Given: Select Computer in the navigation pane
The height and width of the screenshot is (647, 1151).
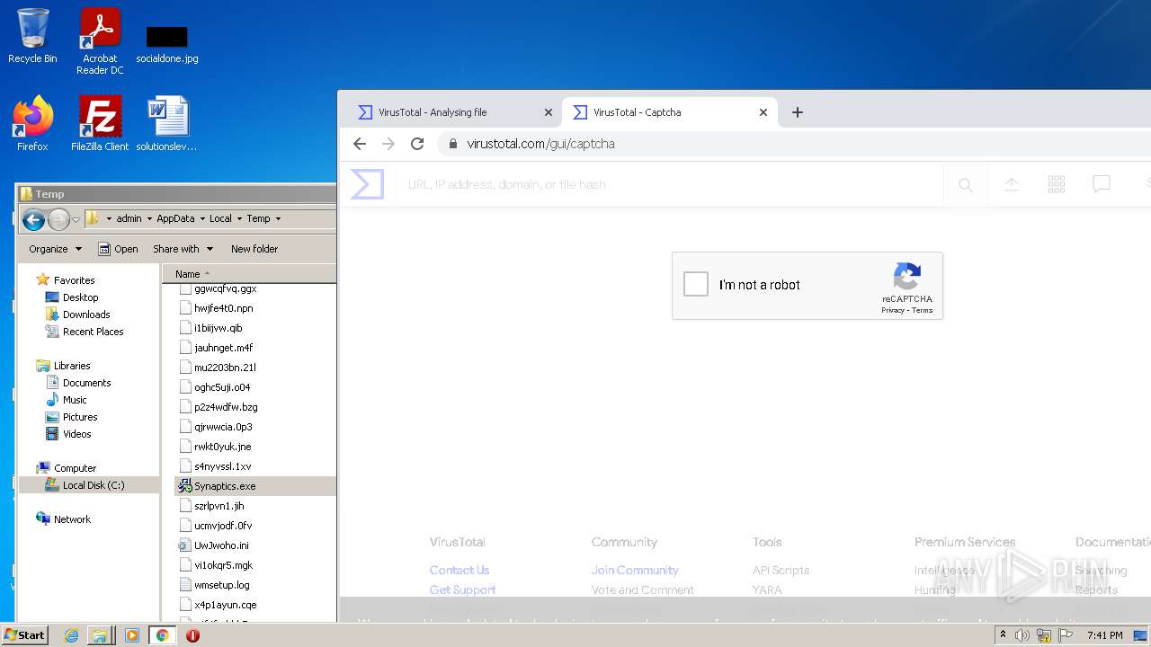Looking at the screenshot, I should click(x=75, y=468).
